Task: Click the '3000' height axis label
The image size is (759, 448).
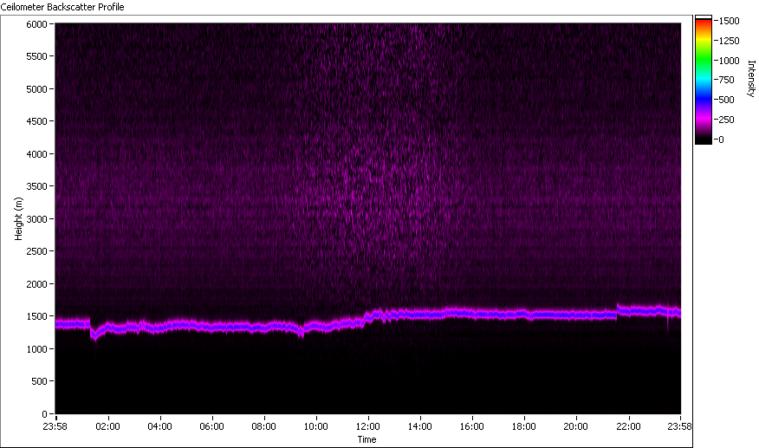Action: [x=36, y=219]
